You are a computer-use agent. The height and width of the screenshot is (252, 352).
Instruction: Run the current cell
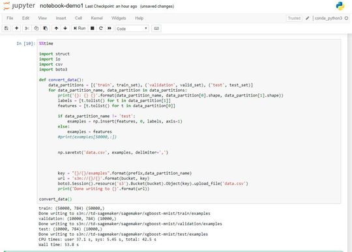click(x=80, y=28)
